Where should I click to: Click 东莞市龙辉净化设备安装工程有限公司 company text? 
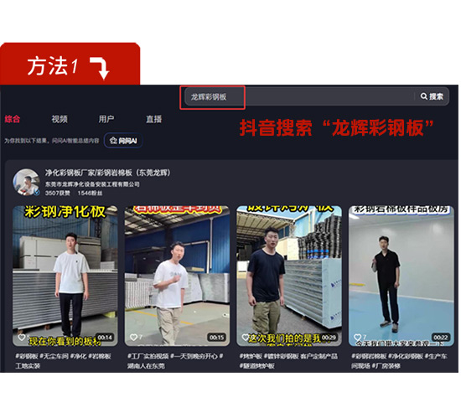pyautogui.click(x=92, y=184)
